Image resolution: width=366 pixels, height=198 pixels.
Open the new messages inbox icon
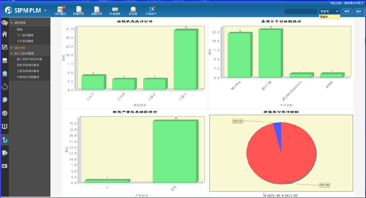point(133,9)
